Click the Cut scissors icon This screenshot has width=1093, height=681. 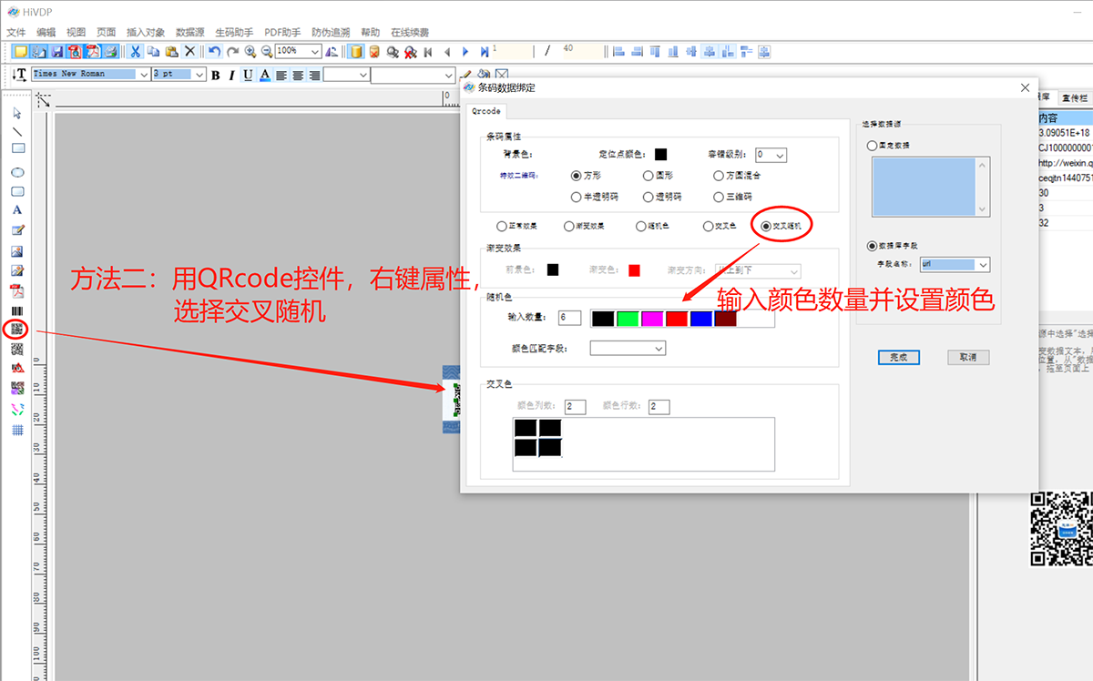(x=136, y=52)
